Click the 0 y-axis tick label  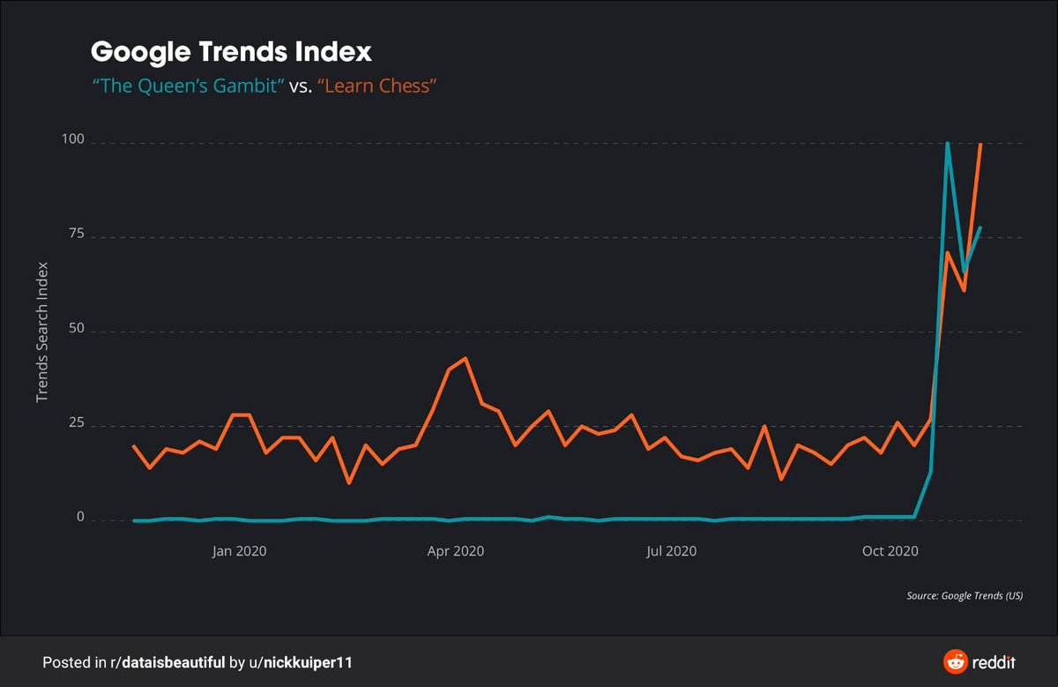79,518
